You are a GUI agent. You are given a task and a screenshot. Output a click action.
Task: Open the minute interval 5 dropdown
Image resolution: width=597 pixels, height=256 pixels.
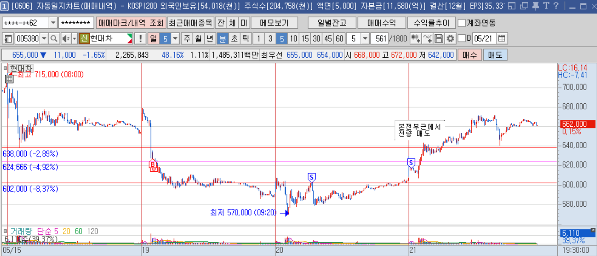pyautogui.click(x=365, y=39)
